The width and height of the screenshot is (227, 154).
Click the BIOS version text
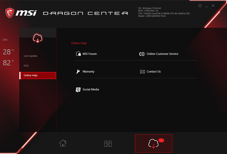148,11
